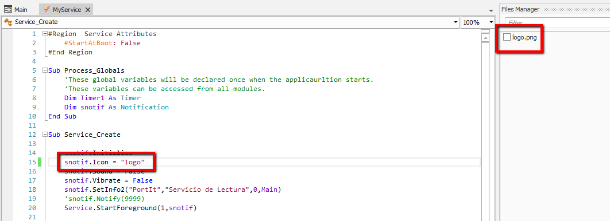Click the Service.StartForeground(1,snotif) line
The width and height of the screenshot is (610, 221).
[131, 208]
